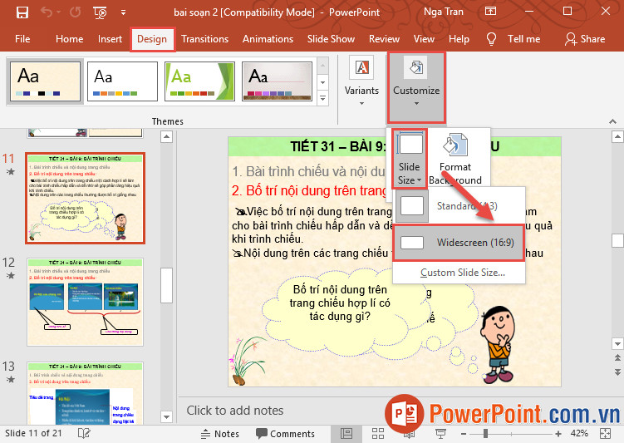Select the Design tab
624x443 pixels.
[152, 39]
